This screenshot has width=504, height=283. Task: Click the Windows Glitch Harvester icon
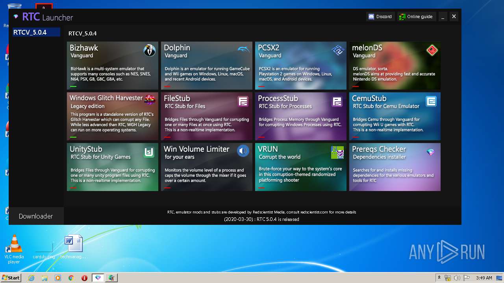[x=150, y=100]
